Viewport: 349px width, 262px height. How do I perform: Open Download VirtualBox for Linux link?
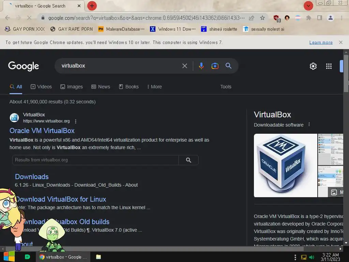click(x=61, y=199)
